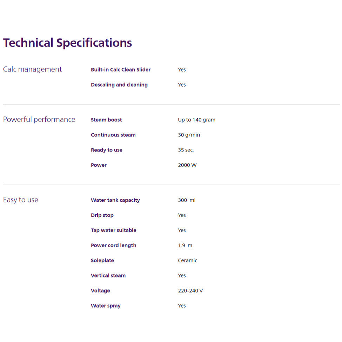This screenshot has width=342, height=342.
Task: Click the Tap water suitable label
Action: pos(114,230)
